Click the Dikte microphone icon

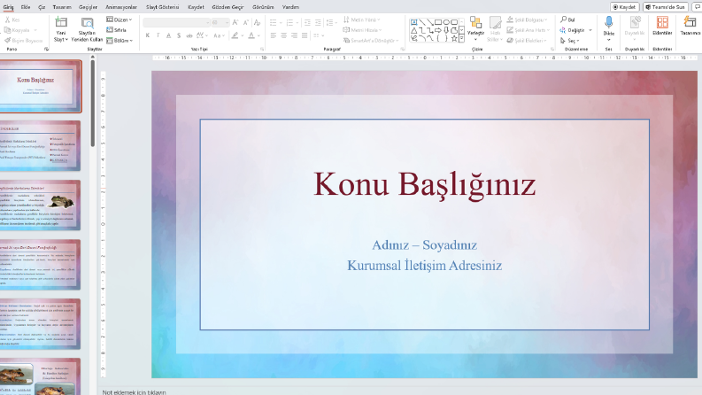609,22
